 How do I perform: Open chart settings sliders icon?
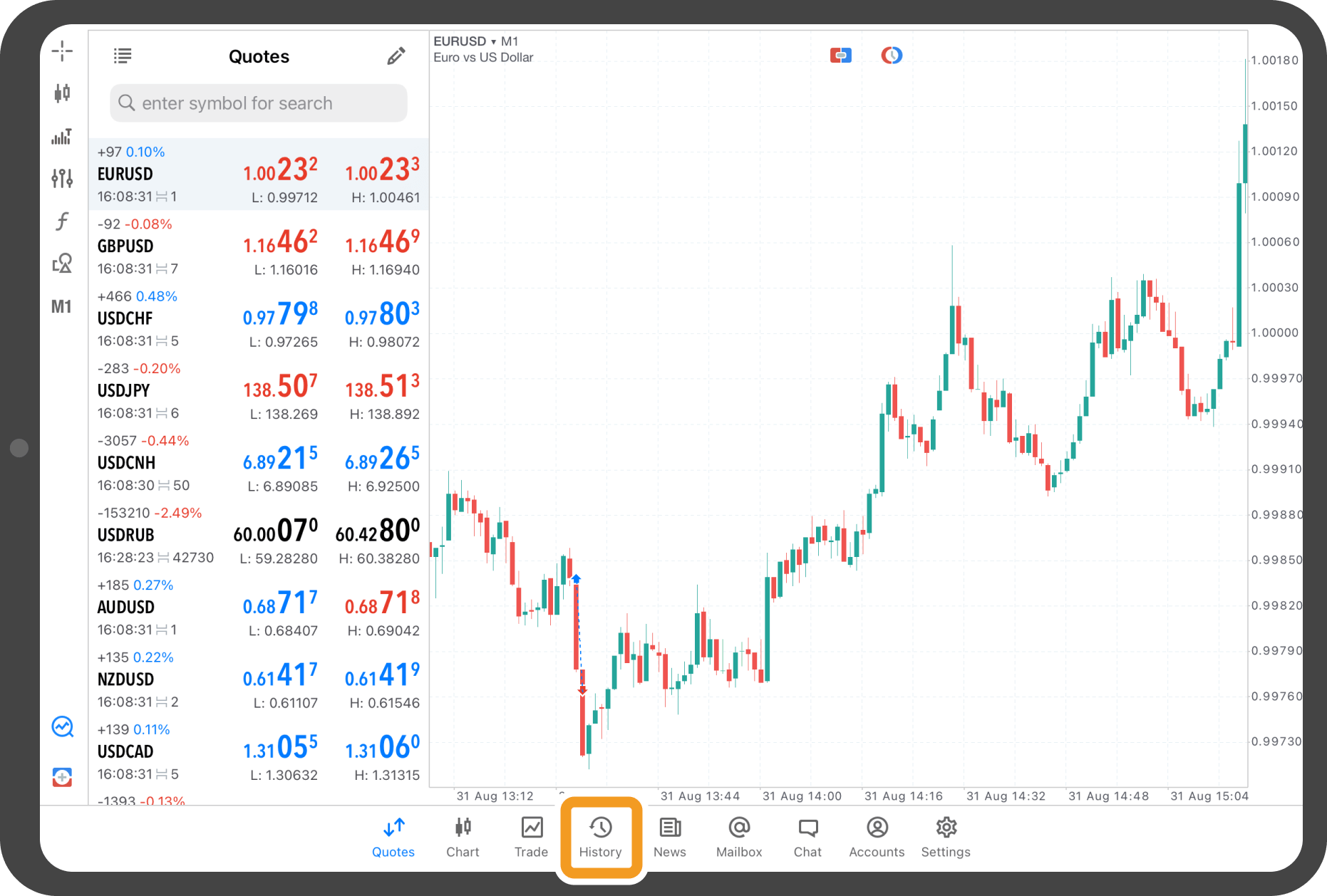tap(62, 178)
